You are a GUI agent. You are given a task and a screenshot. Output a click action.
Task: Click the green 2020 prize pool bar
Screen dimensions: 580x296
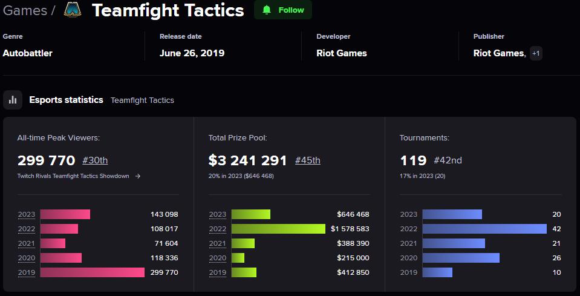pos(238,258)
